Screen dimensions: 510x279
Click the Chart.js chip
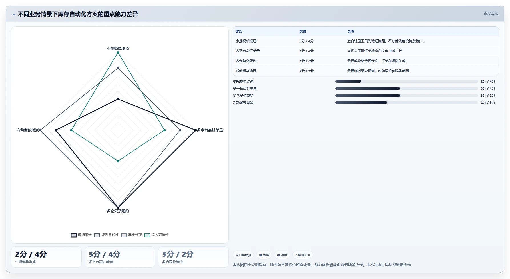[244, 255]
